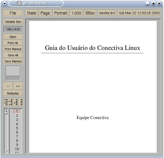Open the Portrait orientation dropdown

[x=61, y=13]
